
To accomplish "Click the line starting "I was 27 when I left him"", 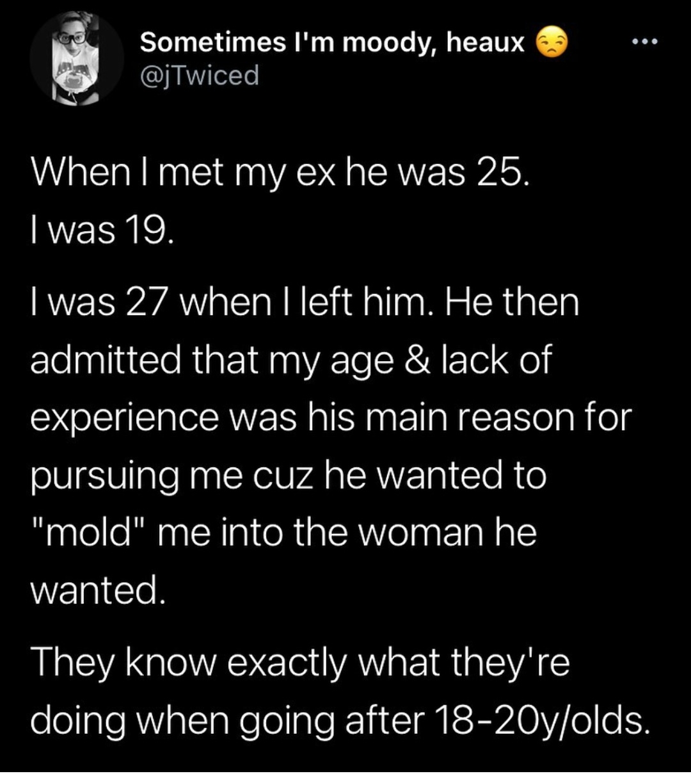I will (x=305, y=302).
